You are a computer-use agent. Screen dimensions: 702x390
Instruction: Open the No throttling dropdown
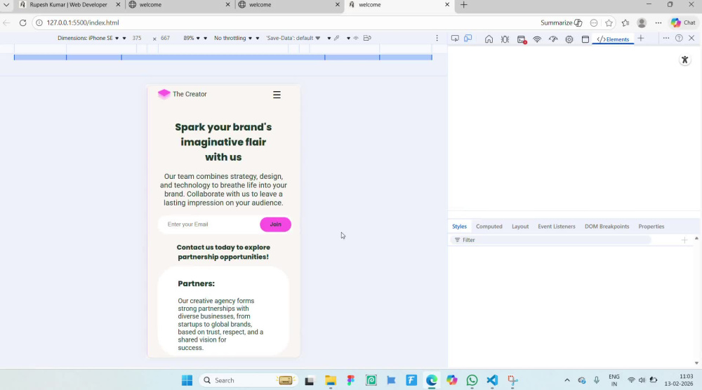[233, 38]
